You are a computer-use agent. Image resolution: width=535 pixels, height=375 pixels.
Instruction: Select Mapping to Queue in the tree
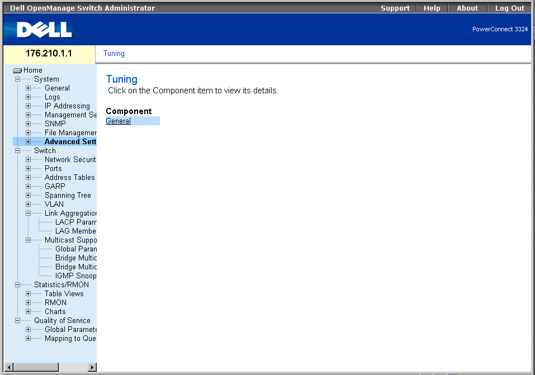point(70,339)
